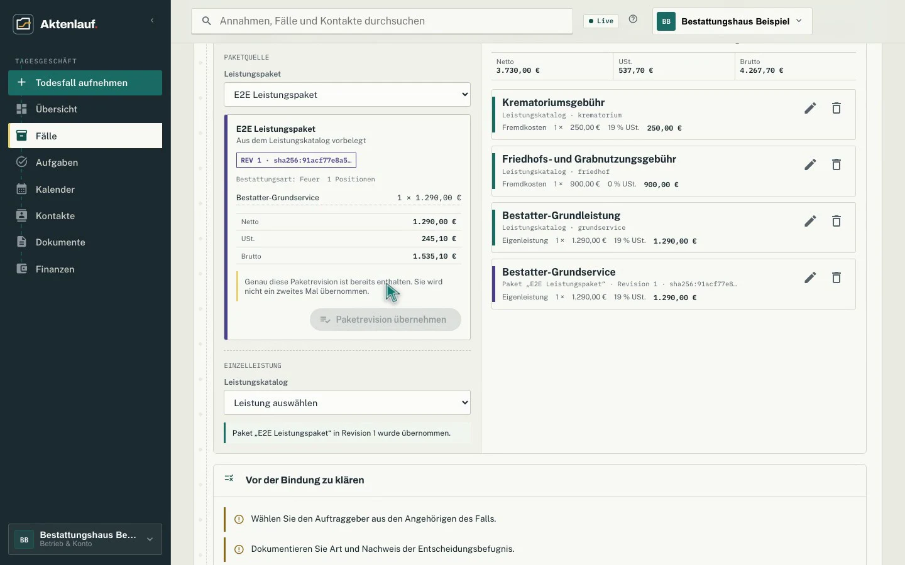The image size is (905, 565).
Task: Collapse the sidebar with the chevron arrow
Action: (x=152, y=21)
